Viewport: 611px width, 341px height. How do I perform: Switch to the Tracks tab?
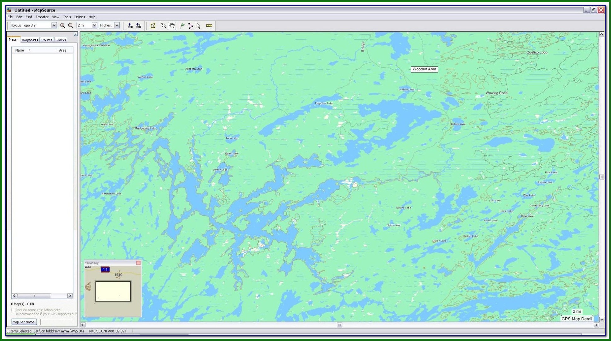(x=61, y=40)
